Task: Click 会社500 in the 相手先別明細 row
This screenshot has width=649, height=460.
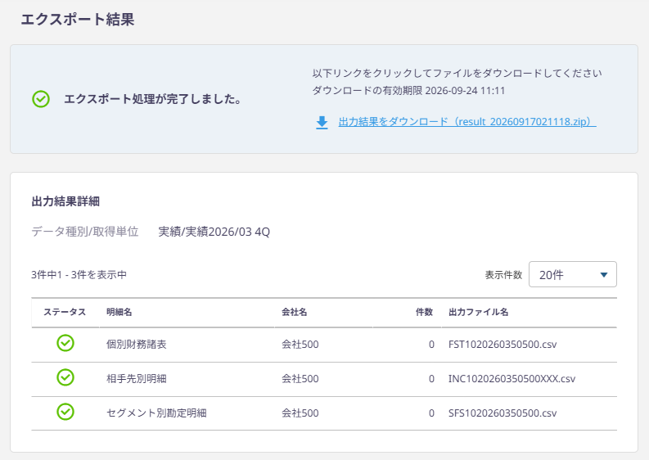Action: (300, 379)
